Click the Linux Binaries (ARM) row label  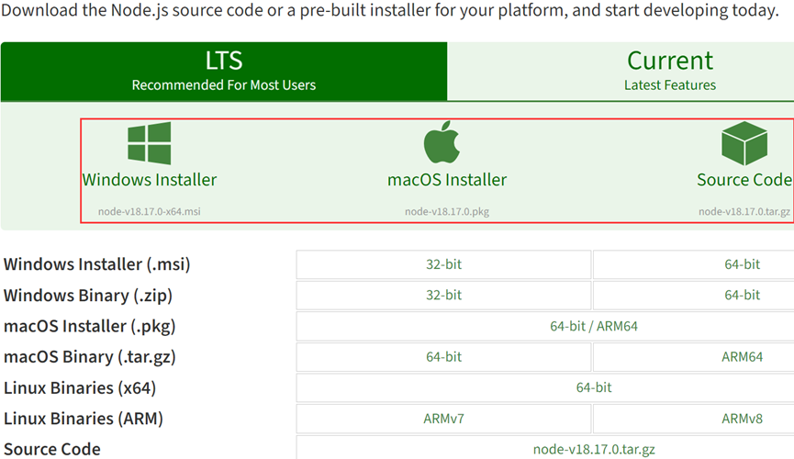coord(83,419)
